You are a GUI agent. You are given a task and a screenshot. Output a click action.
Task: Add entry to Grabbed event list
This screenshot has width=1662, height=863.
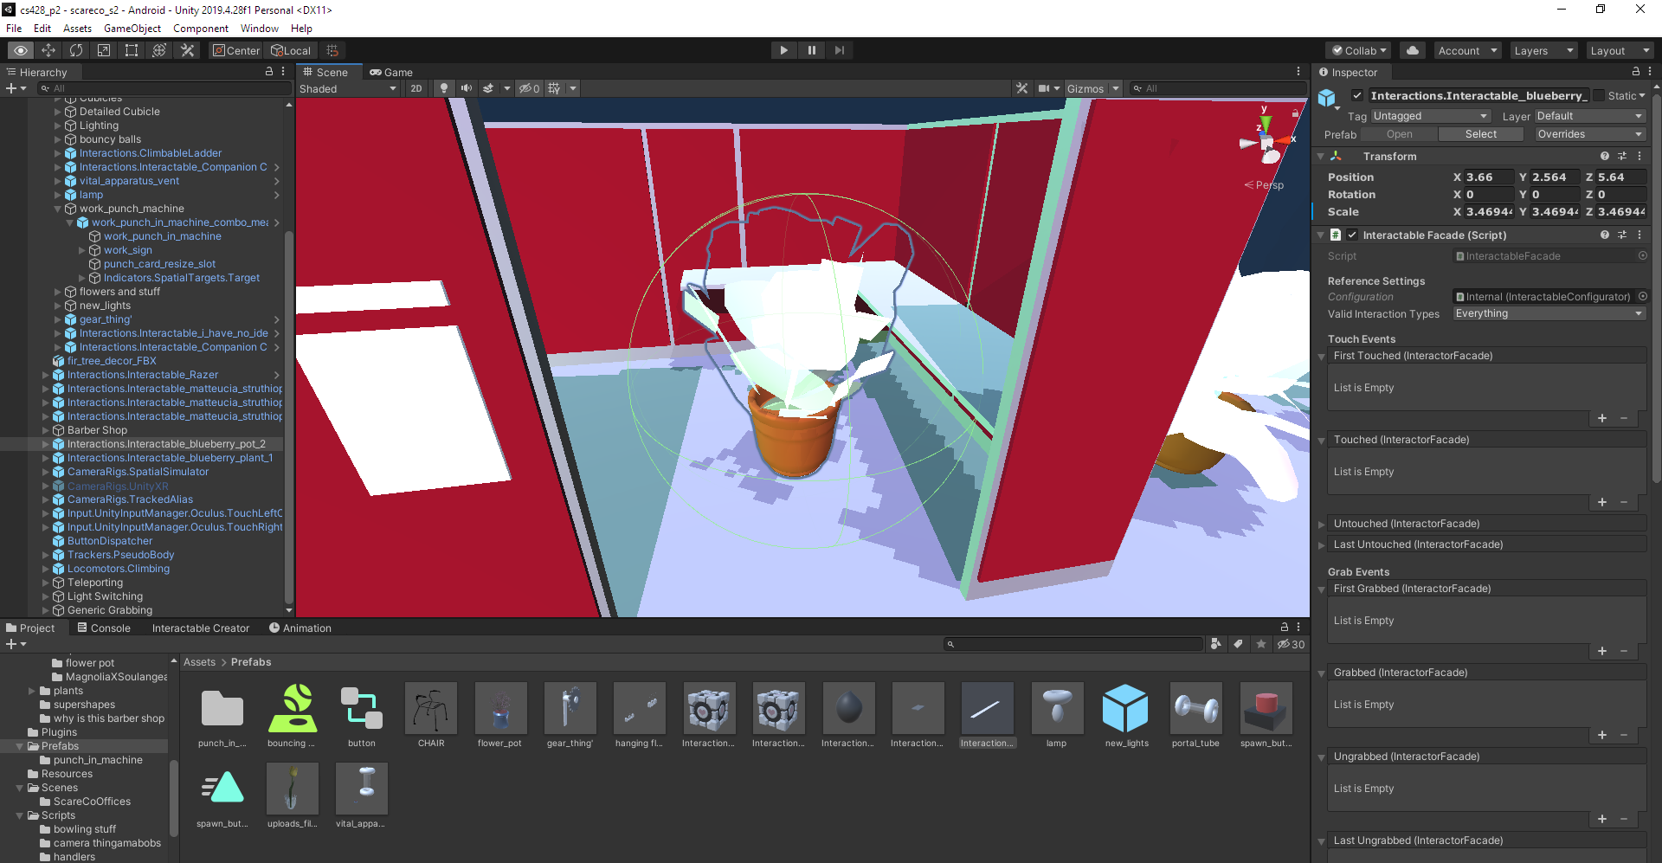pos(1602,735)
